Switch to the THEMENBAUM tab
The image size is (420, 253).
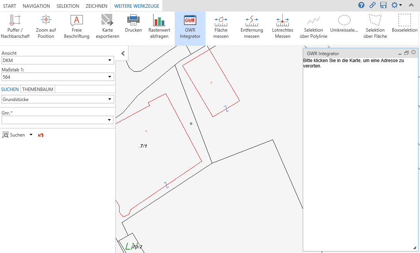point(37,89)
